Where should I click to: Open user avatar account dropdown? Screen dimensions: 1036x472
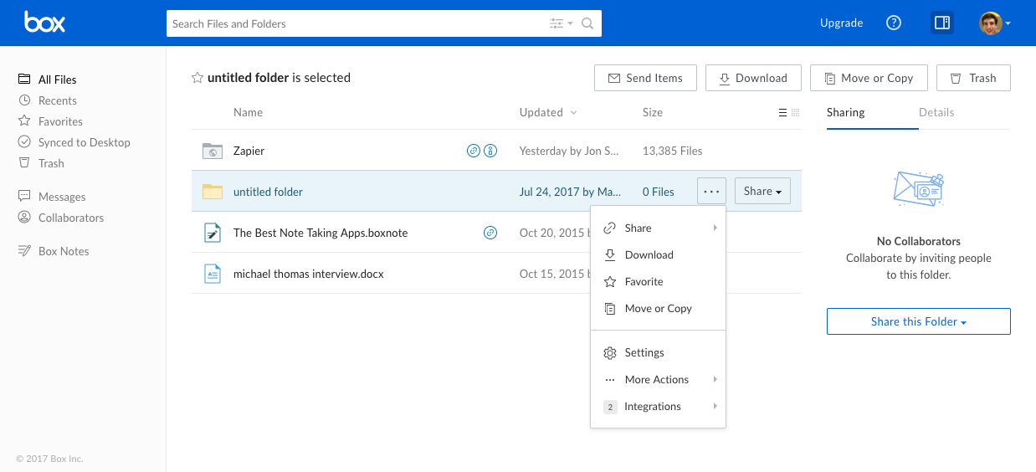(x=995, y=23)
